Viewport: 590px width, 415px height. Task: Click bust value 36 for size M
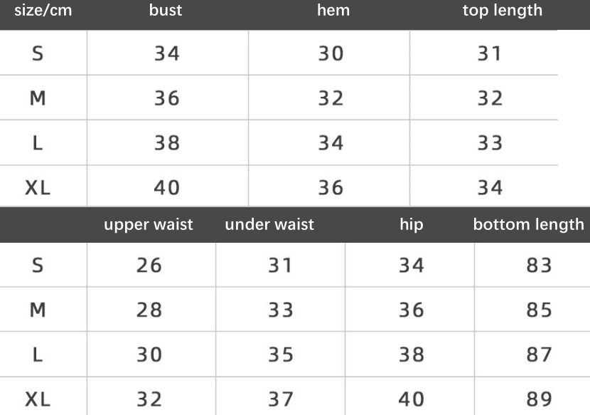coord(166,98)
